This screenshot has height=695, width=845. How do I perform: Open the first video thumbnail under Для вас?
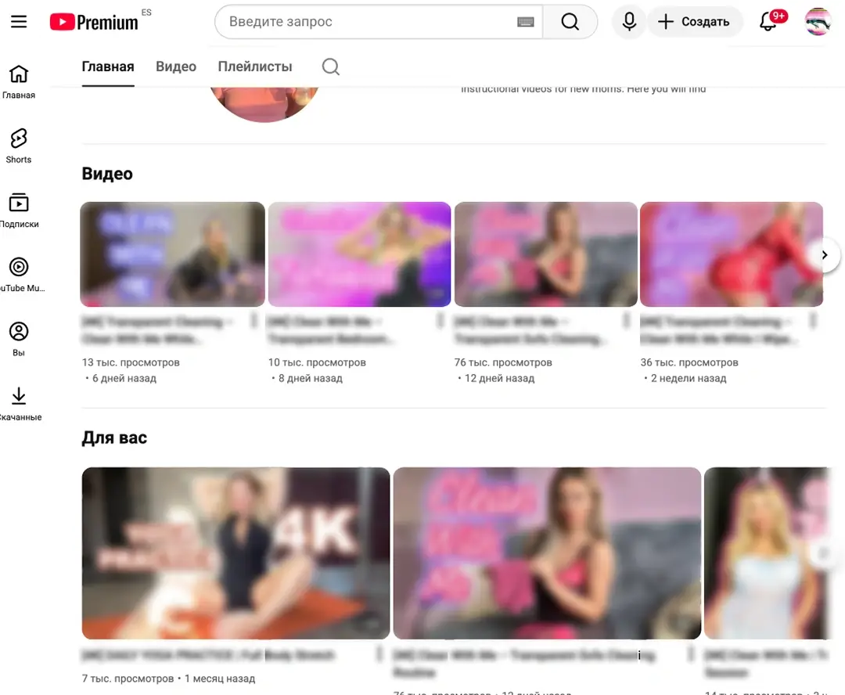(236, 553)
